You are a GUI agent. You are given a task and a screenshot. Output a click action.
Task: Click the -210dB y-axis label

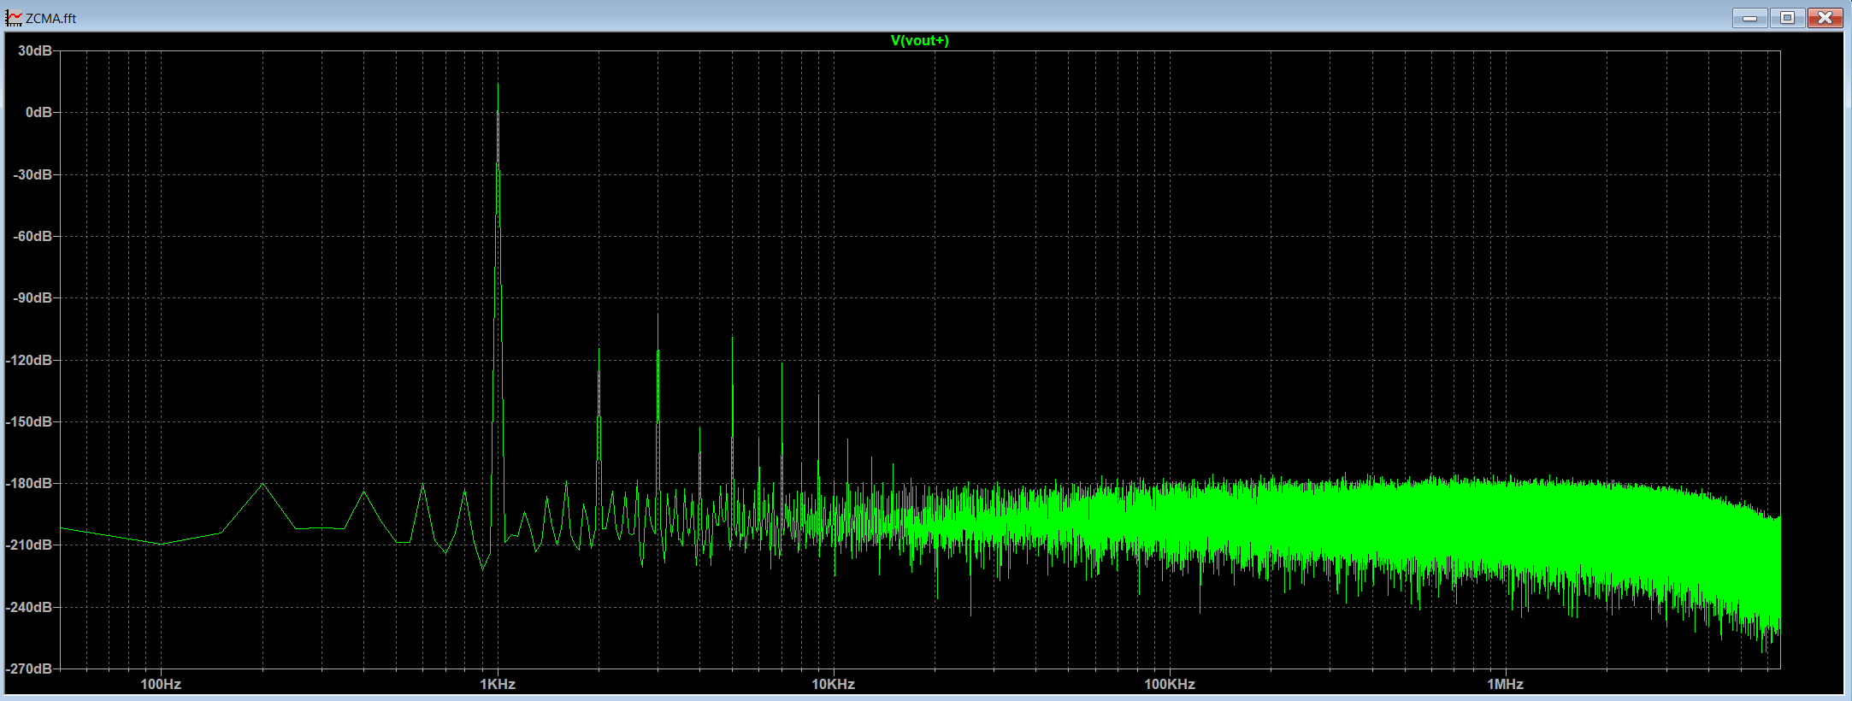coord(30,545)
